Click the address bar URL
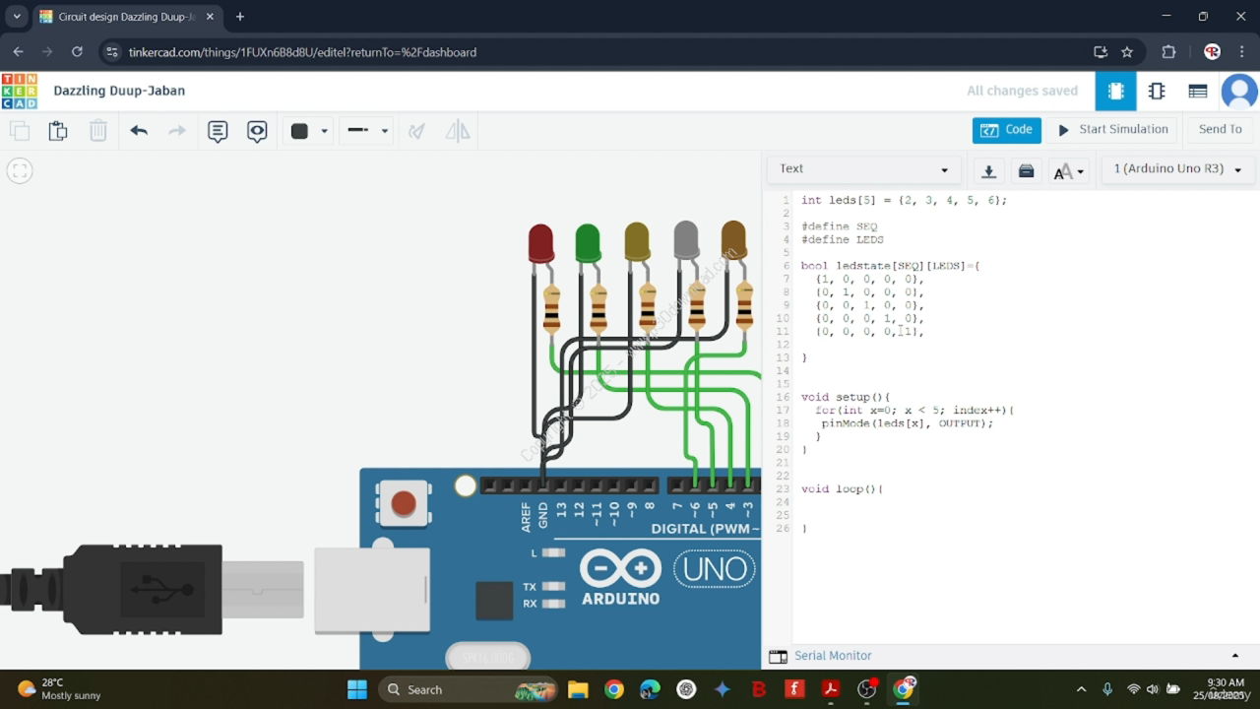The image size is (1260, 709). click(302, 52)
